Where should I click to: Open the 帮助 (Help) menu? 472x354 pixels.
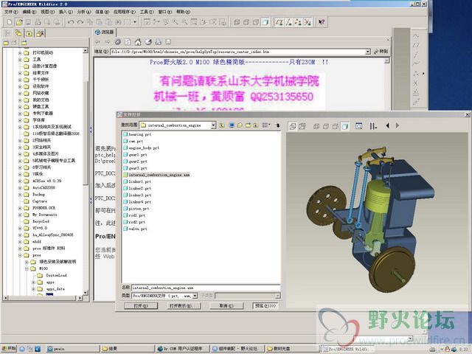[183, 12]
